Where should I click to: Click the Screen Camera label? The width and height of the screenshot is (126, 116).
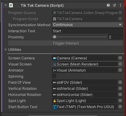click(21, 58)
